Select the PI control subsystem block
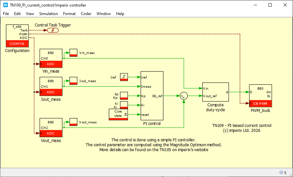The image size is (293, 177). (152, 96)
